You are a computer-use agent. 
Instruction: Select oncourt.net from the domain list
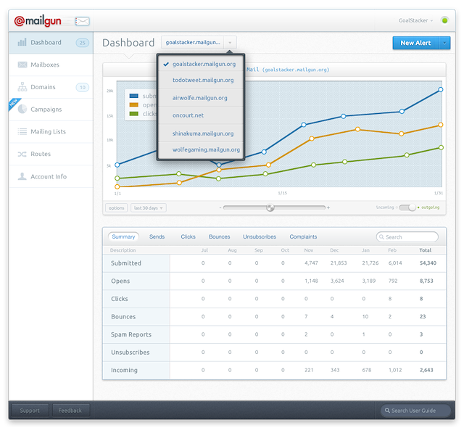tap(188, 115)
